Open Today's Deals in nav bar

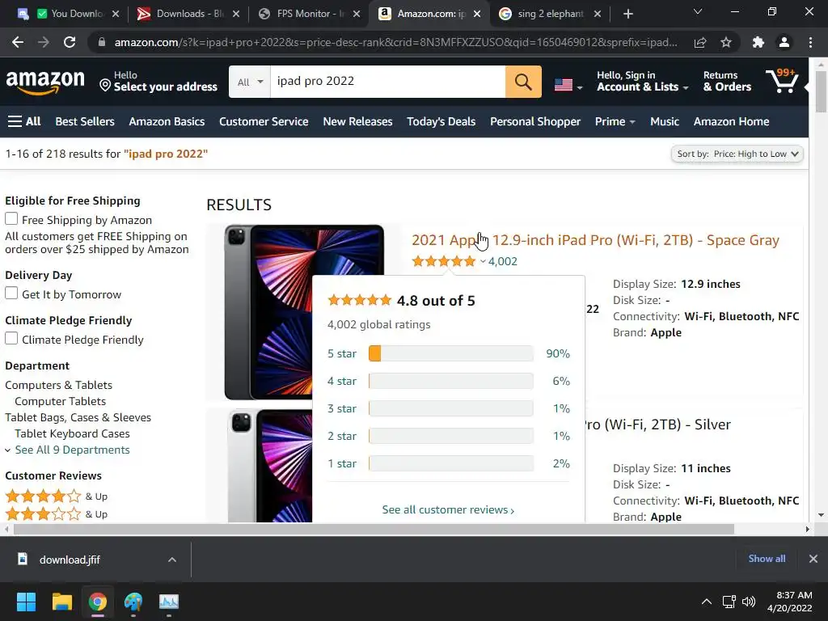coord(441,121)
